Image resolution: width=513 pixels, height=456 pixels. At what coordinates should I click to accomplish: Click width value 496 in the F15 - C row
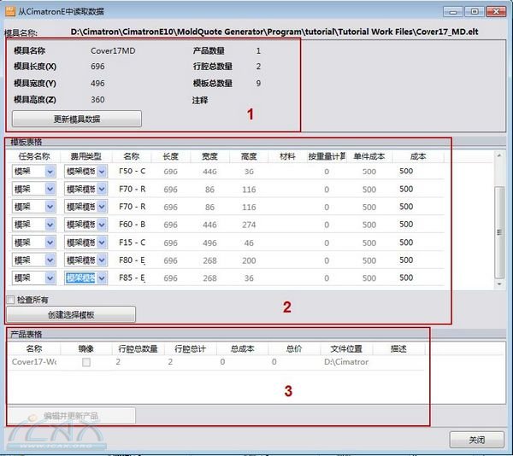pyautogui.click(x=209, y=243)
